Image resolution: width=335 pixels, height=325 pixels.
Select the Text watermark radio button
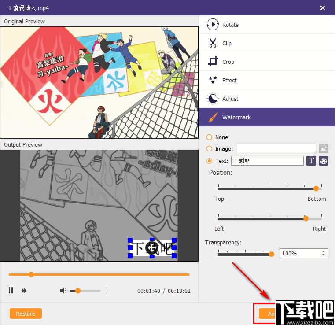(209, 161)
